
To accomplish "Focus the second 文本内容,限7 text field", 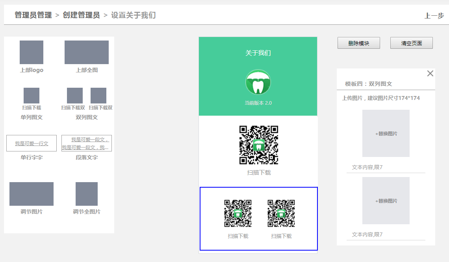I will click(386, 234).
